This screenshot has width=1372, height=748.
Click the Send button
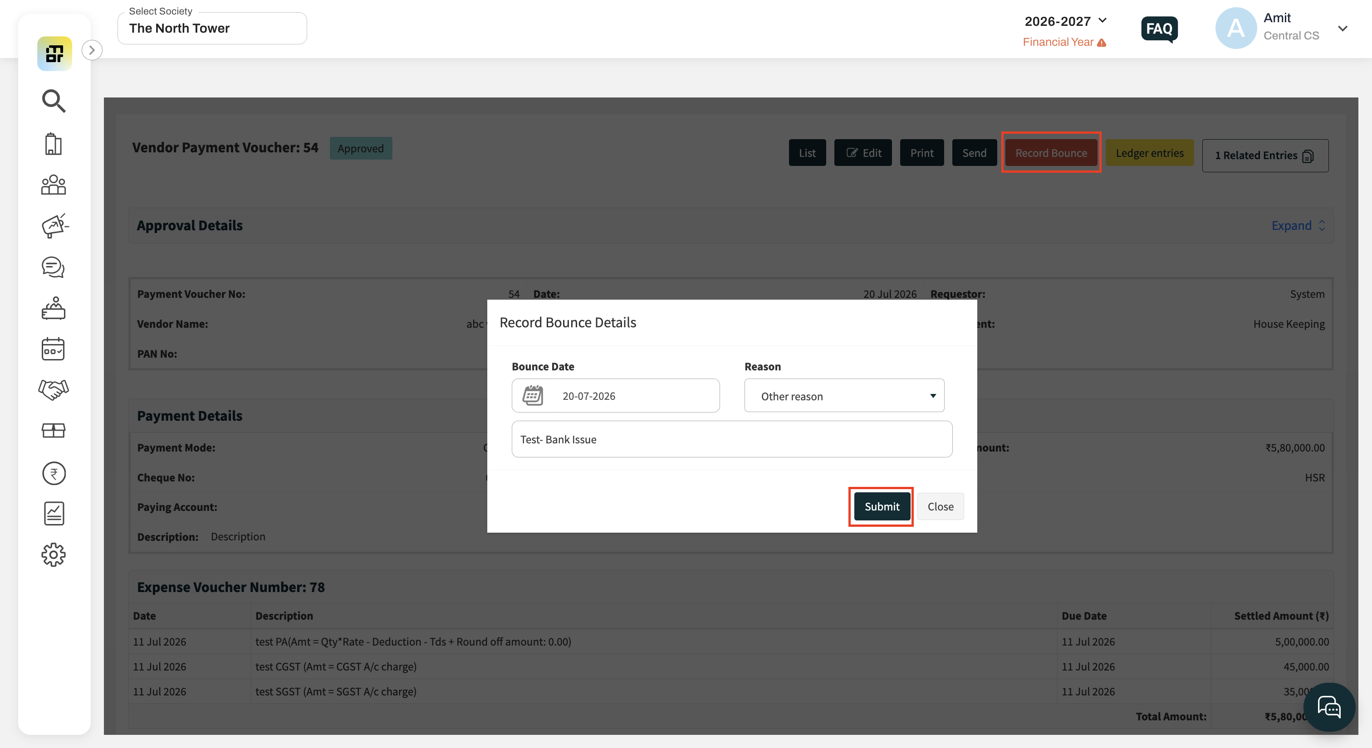click(974, 153)
